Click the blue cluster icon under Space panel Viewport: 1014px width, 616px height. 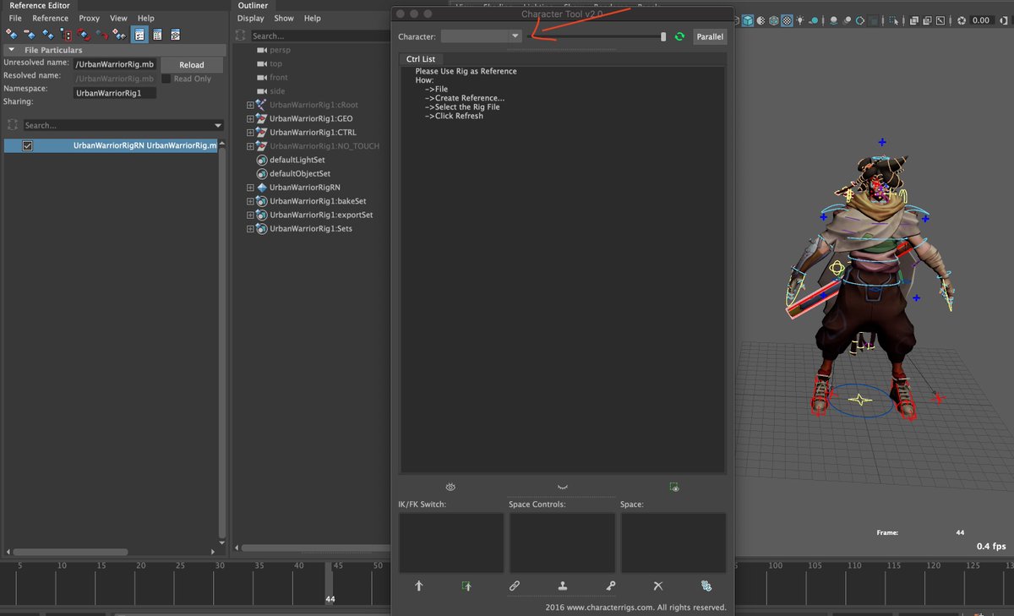click(x=706, y=586)
